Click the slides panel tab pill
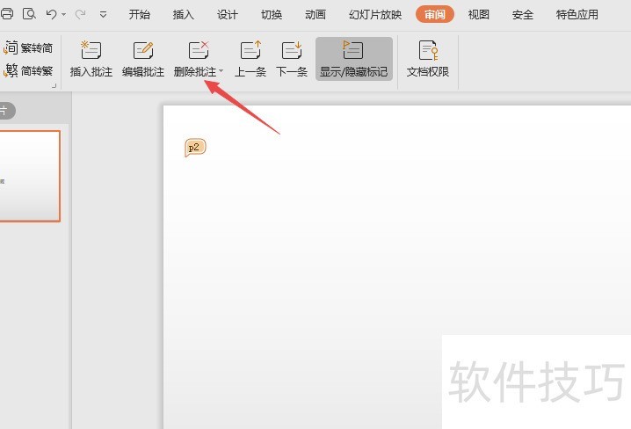The height and width of the screenshot is (429, 631). (x=7, y=111)
